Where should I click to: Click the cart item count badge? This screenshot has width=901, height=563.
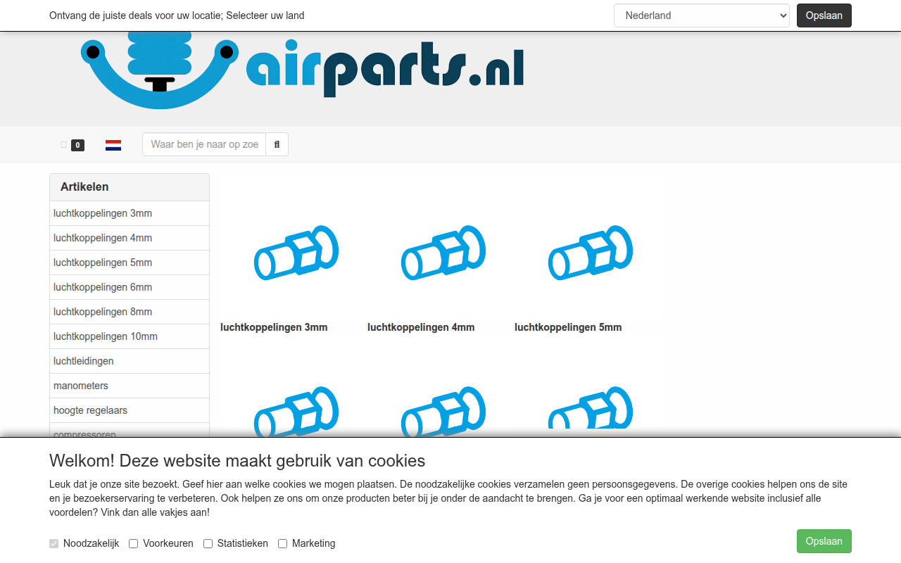(77, 146)
